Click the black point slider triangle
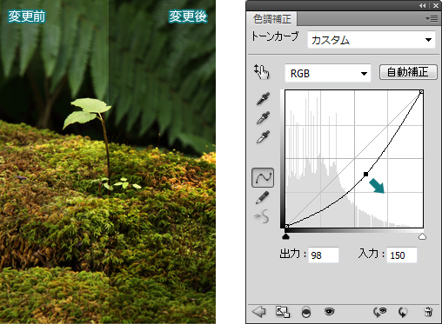 click(x=286, y=236)
